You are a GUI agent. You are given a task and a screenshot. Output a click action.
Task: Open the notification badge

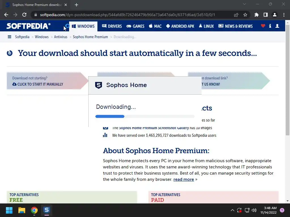click(282, 210)
